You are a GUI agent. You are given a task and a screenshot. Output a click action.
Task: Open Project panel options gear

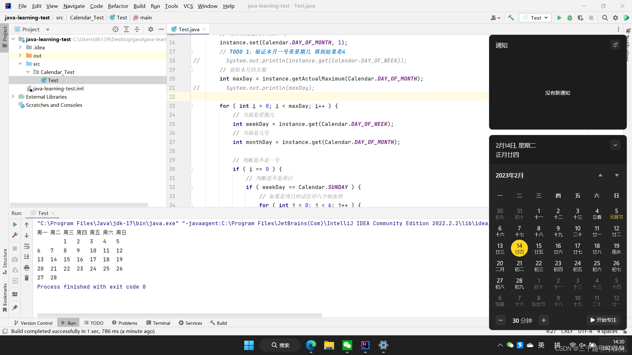click(150, 29)
